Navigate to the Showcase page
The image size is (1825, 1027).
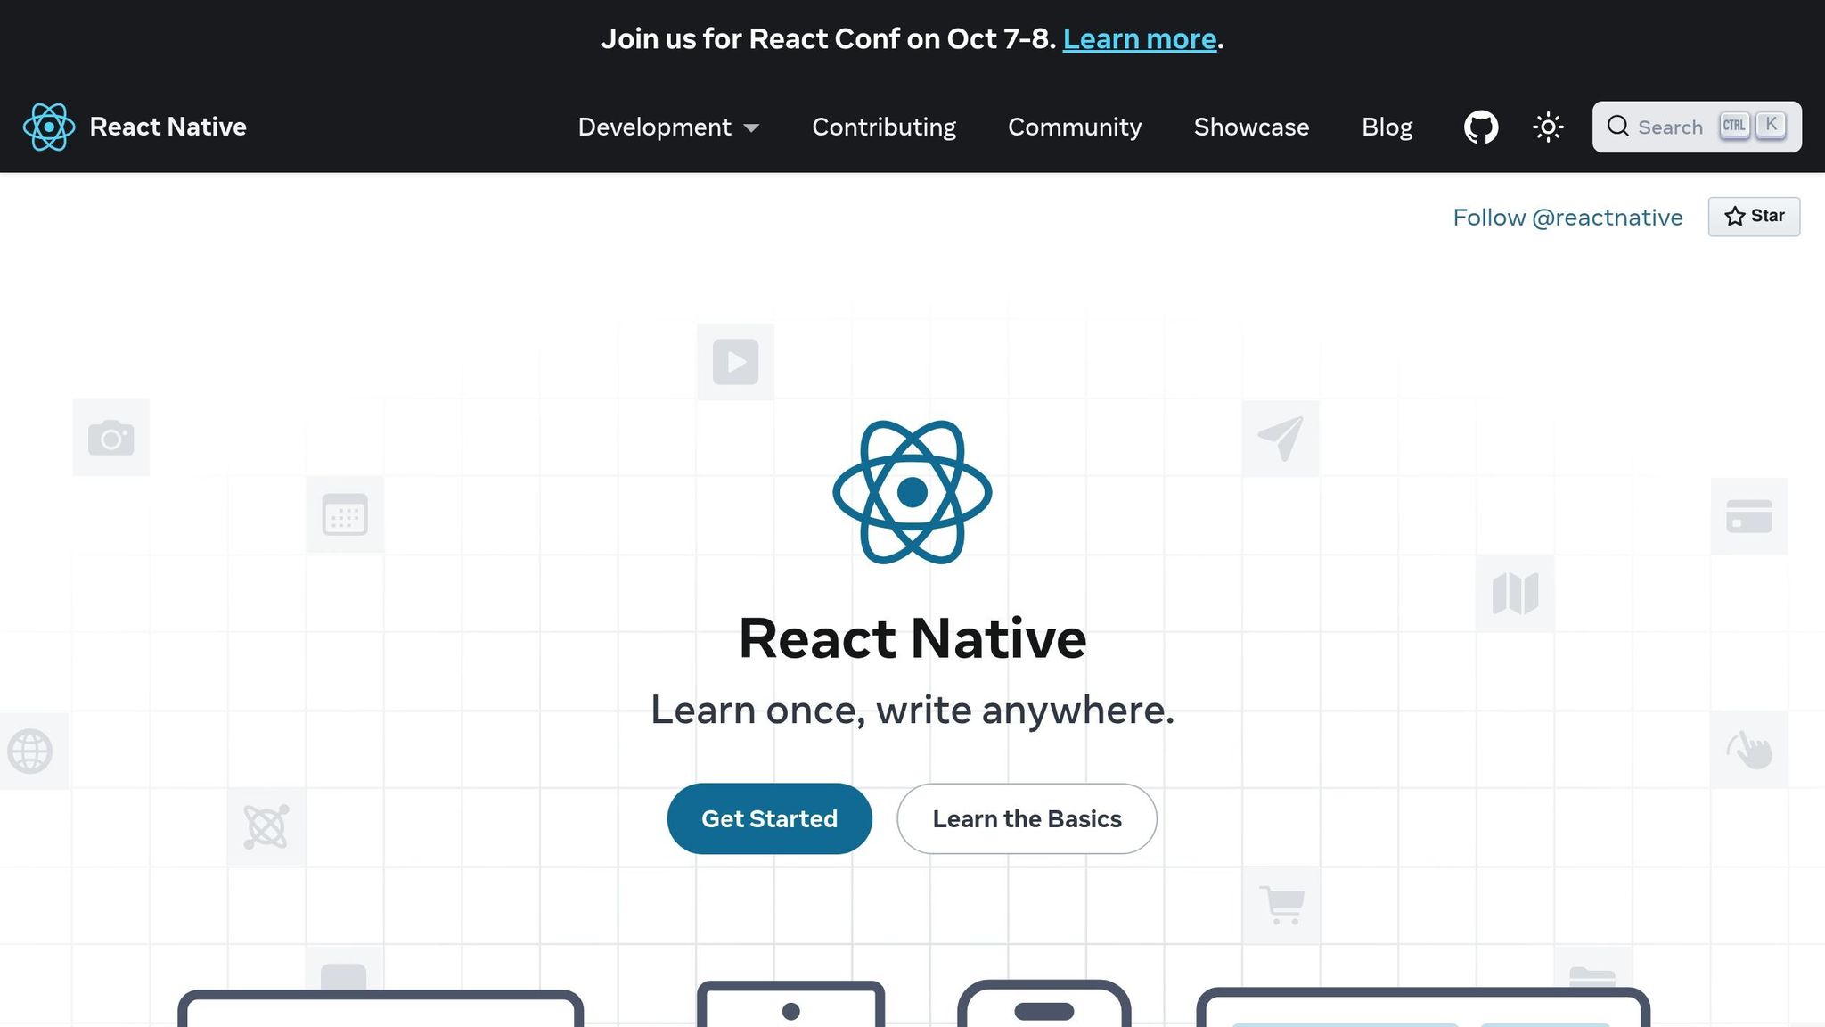coord(1251,127)
